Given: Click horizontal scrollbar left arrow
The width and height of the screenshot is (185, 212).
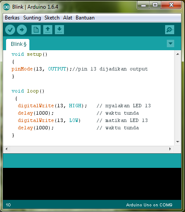Looking at the screenshot, I should click(x=6, y=149).
